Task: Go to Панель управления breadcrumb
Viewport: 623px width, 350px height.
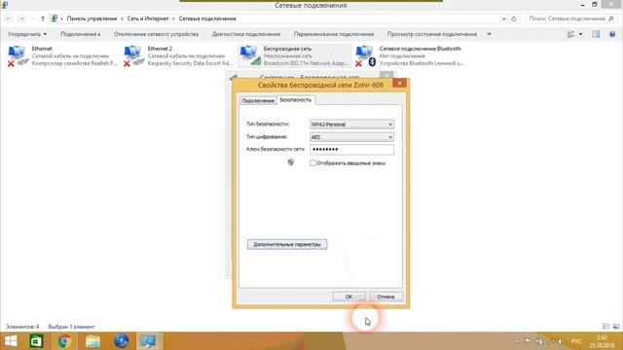Action: (92, 18)
